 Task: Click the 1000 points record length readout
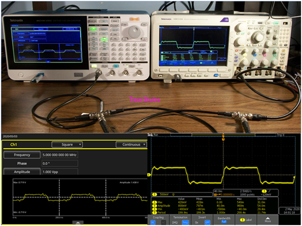[x=247, y=195]
